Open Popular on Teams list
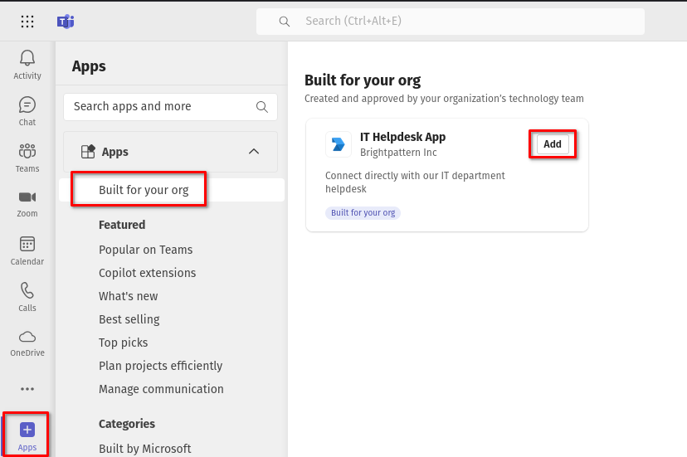 click(x=145, y=250)
